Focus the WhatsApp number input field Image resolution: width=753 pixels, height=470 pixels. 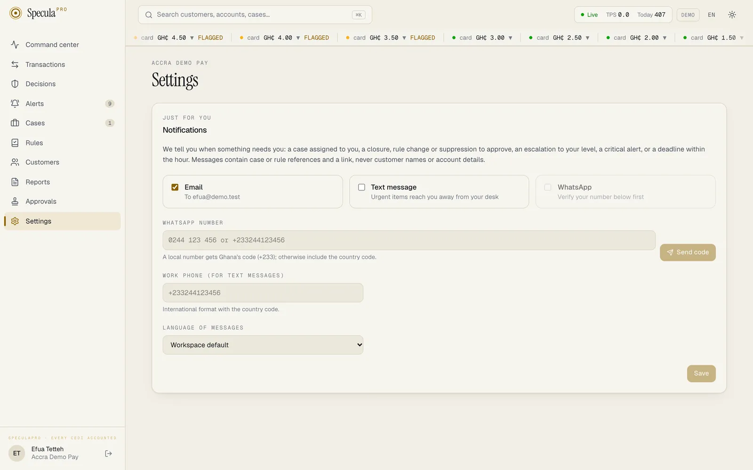pyautogui.click(x=409, y=240)
